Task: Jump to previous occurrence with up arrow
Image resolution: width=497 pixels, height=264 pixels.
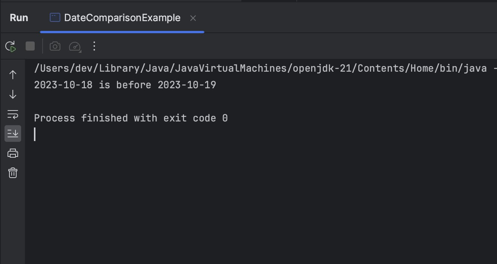Action: [12, 75]
